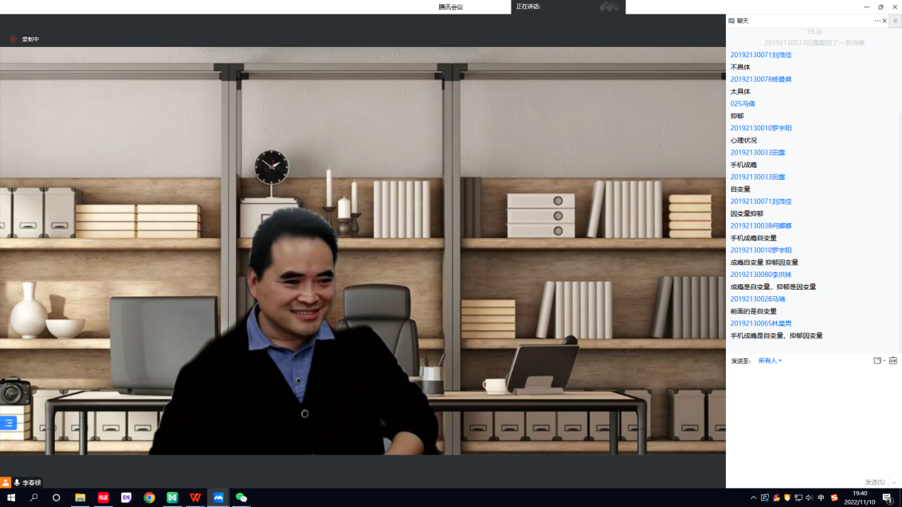Image resolution: width=902 pixels, height=507 pixels.
Task: Click the rightmost icon above chat input
Action: [893, 361]
